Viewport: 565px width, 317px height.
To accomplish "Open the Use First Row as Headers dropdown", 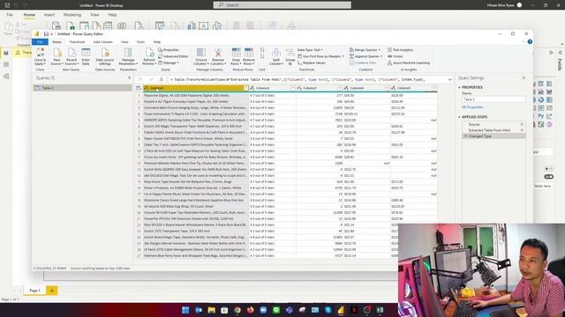I will pyautogui.click(x=320, y=56).
